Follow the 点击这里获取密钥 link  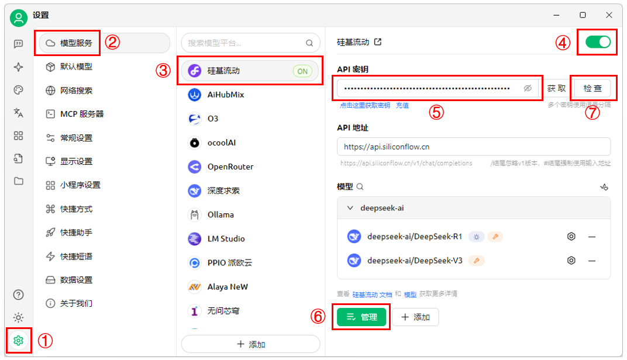(365, 105)
